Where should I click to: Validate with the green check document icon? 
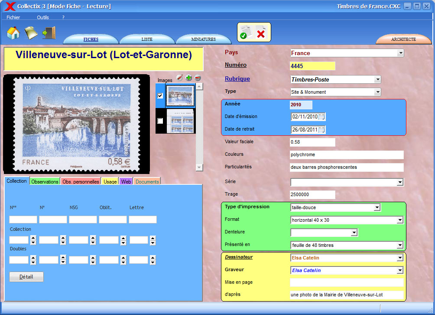coord(246,33)
